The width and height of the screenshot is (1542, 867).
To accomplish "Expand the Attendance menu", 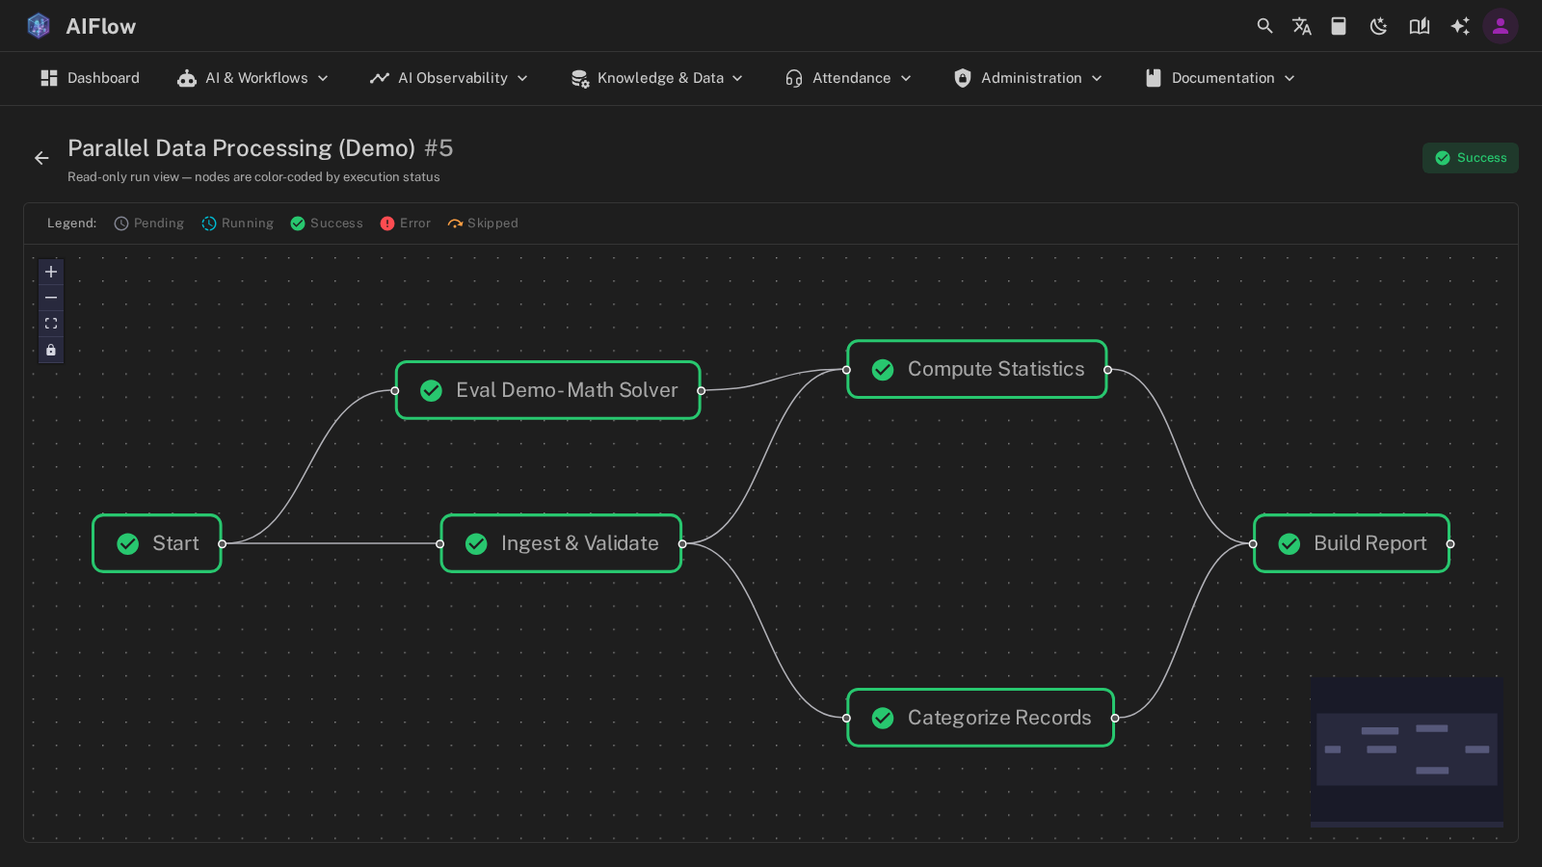I will (x=848, y=78).
